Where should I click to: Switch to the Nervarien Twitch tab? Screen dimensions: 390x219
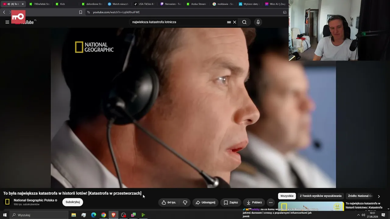[x=171, y=4]
